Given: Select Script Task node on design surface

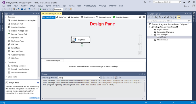Looking at the screenshot, I should tap(81, 40).
